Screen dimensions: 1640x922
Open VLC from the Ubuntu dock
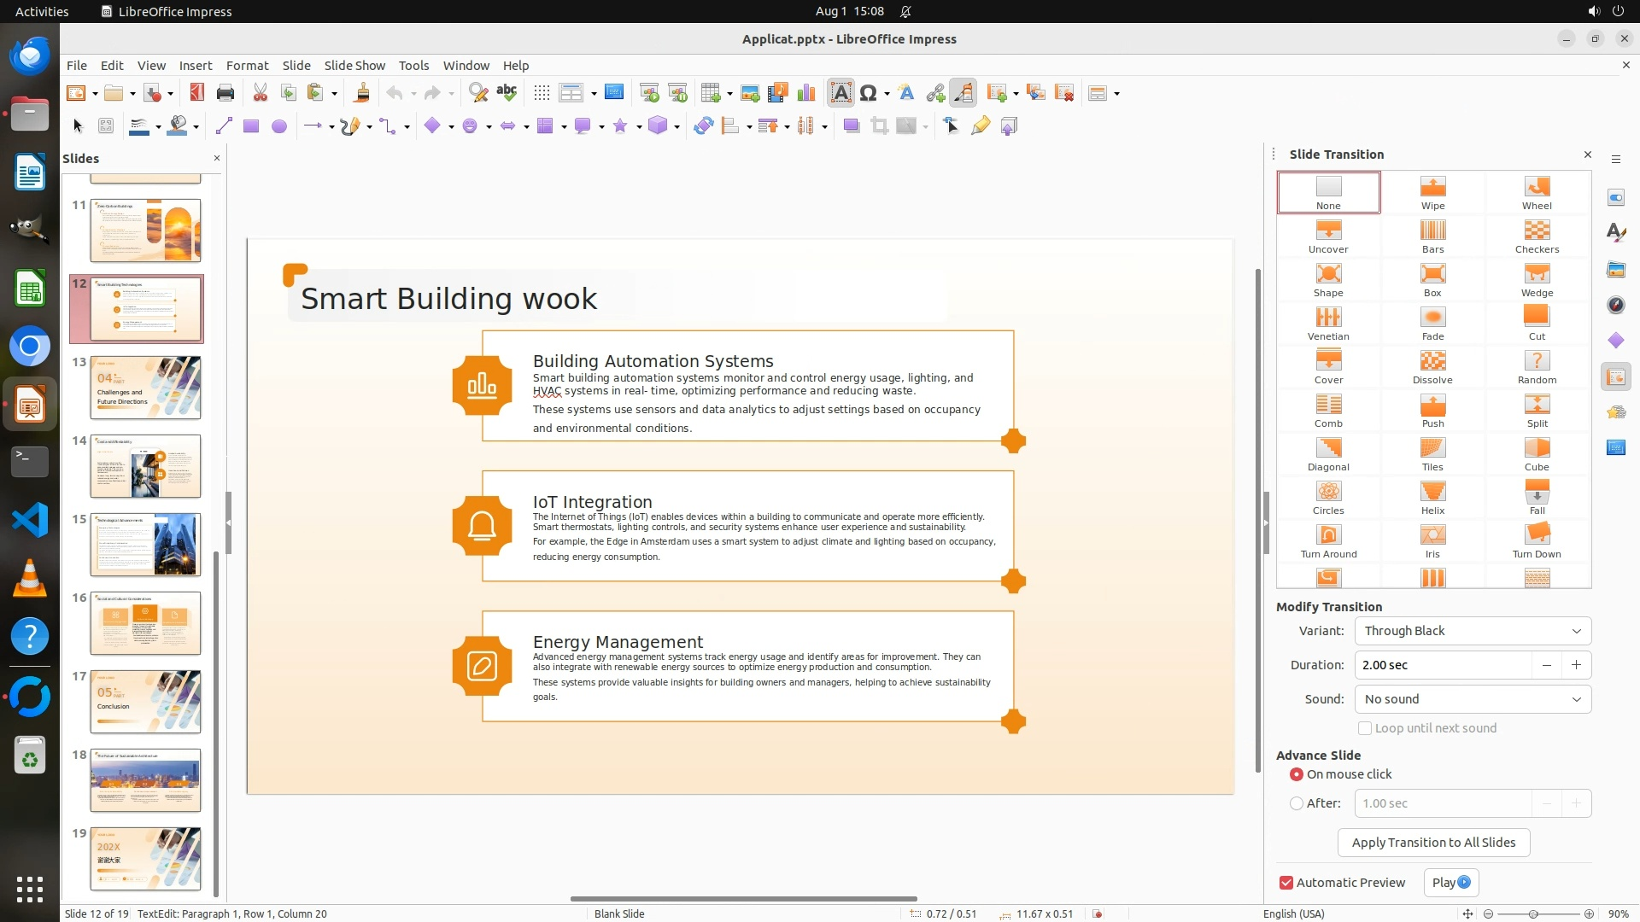click(x=30, y=578)
